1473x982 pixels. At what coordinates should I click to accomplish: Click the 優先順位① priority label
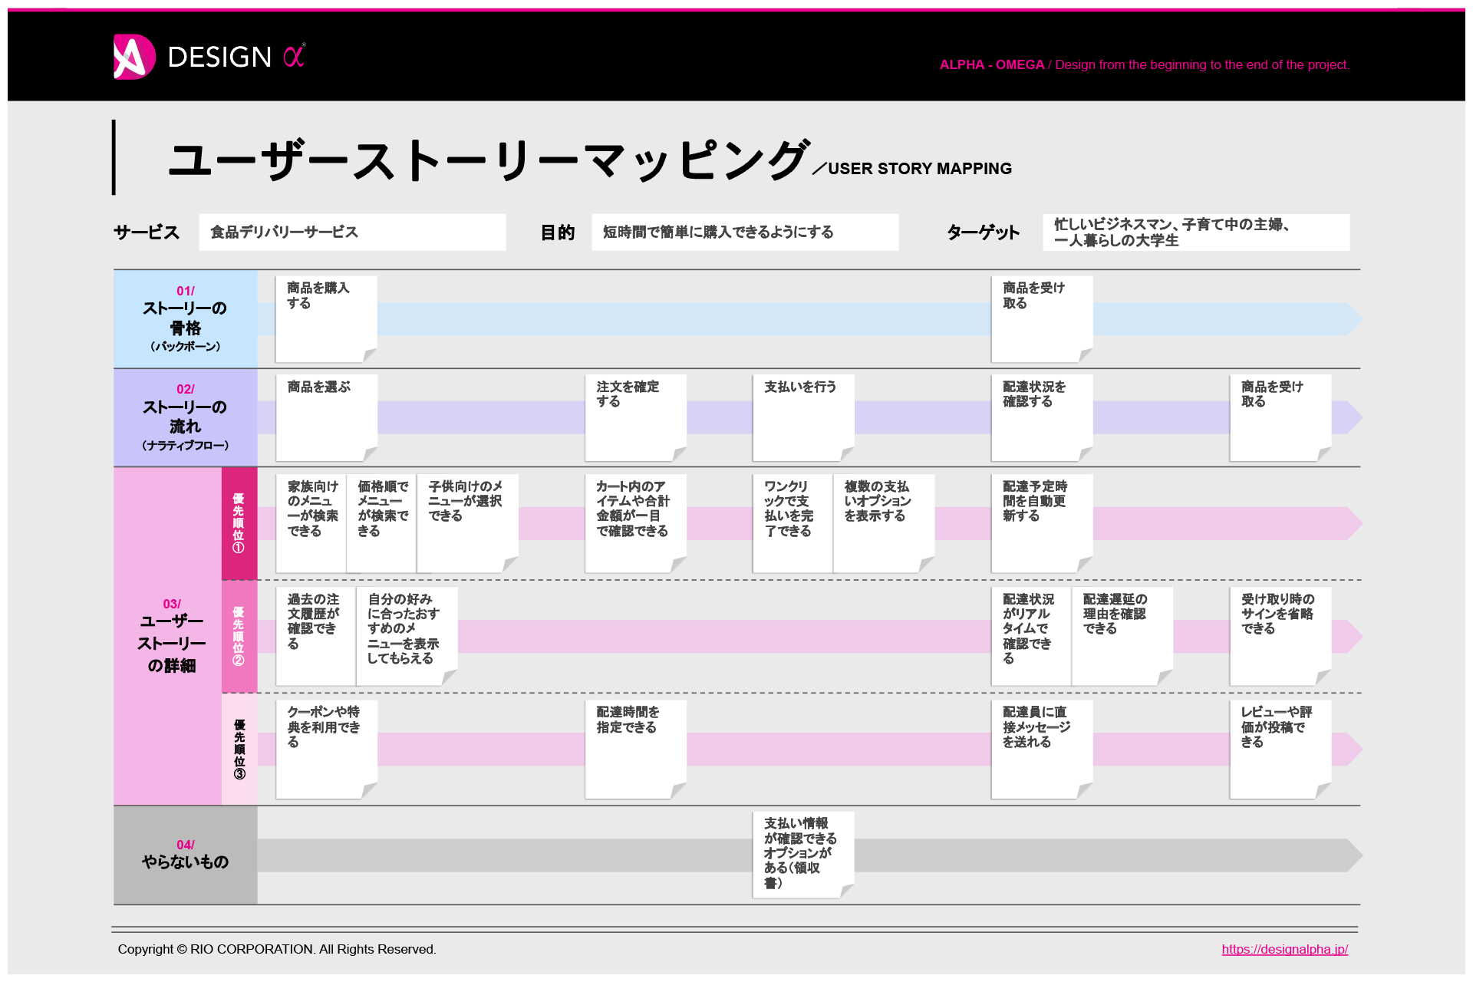(239, 524)
